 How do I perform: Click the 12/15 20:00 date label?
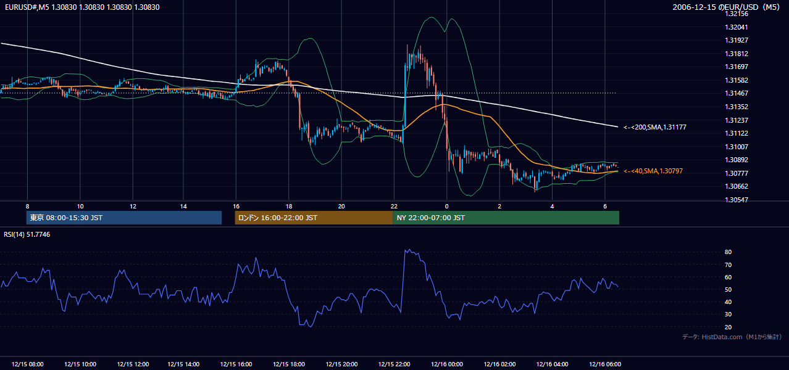(341, 364)
